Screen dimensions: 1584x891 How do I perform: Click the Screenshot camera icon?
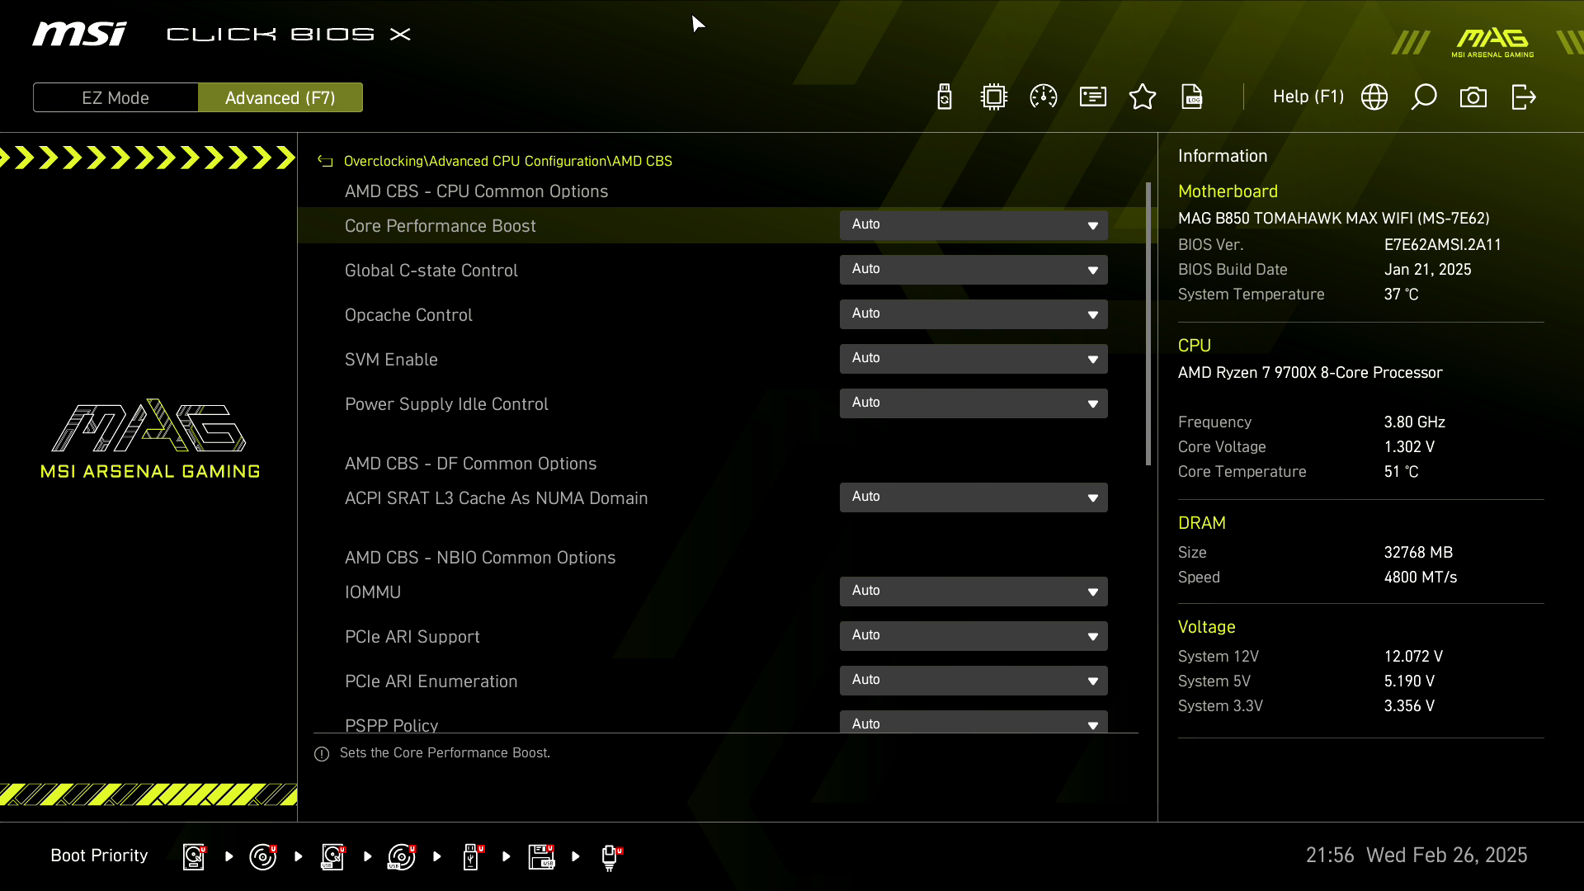point(1472,98)
